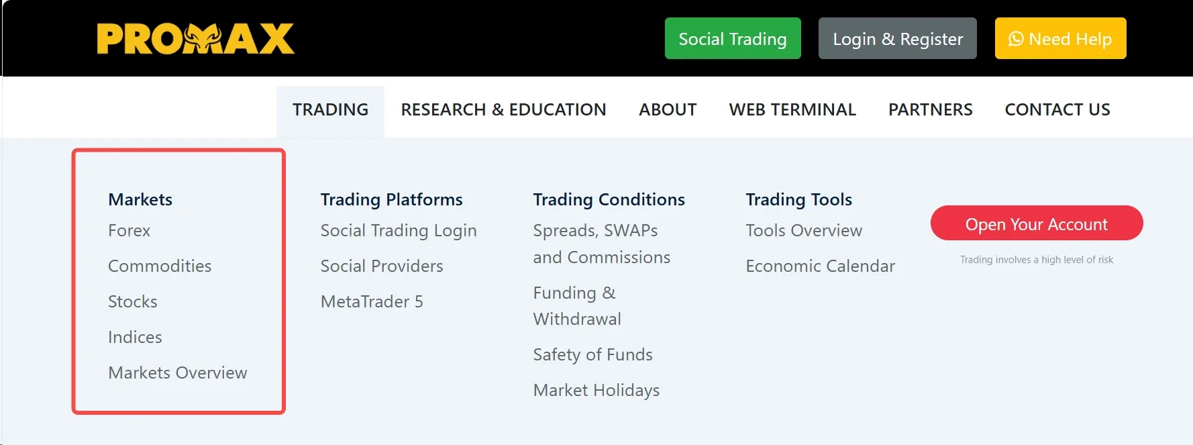Open the Social Trading button
Screen dimensions: 1193x445
[733, 38]
